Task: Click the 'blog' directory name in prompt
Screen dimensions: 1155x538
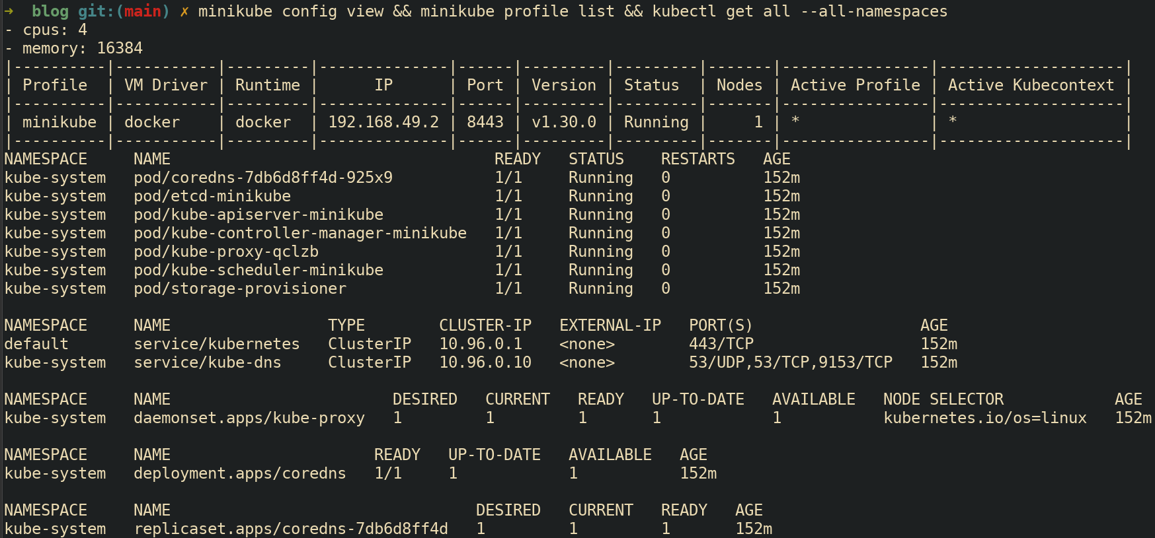Action: coord(50,11)
